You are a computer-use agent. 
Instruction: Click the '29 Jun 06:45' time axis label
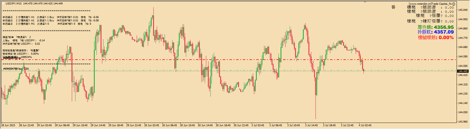tap(62, 125)
